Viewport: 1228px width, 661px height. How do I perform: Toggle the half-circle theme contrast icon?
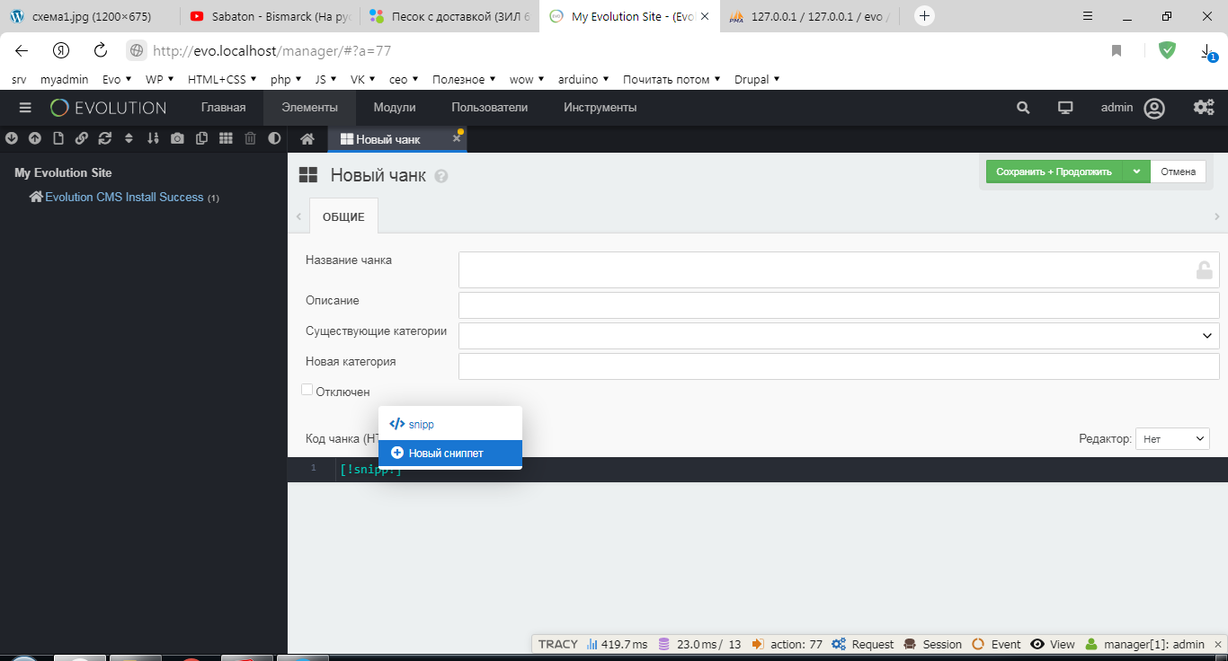[x=274, y=138]
